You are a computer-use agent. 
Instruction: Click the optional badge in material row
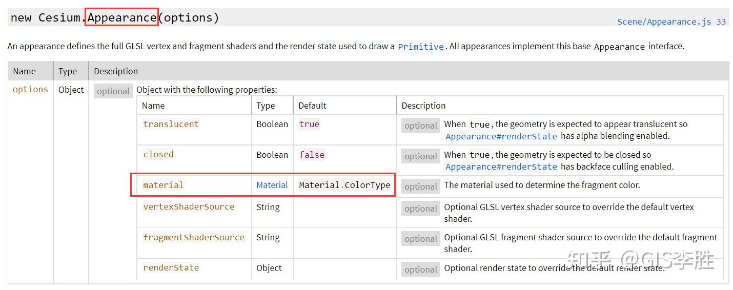click(x=420, y=187)
